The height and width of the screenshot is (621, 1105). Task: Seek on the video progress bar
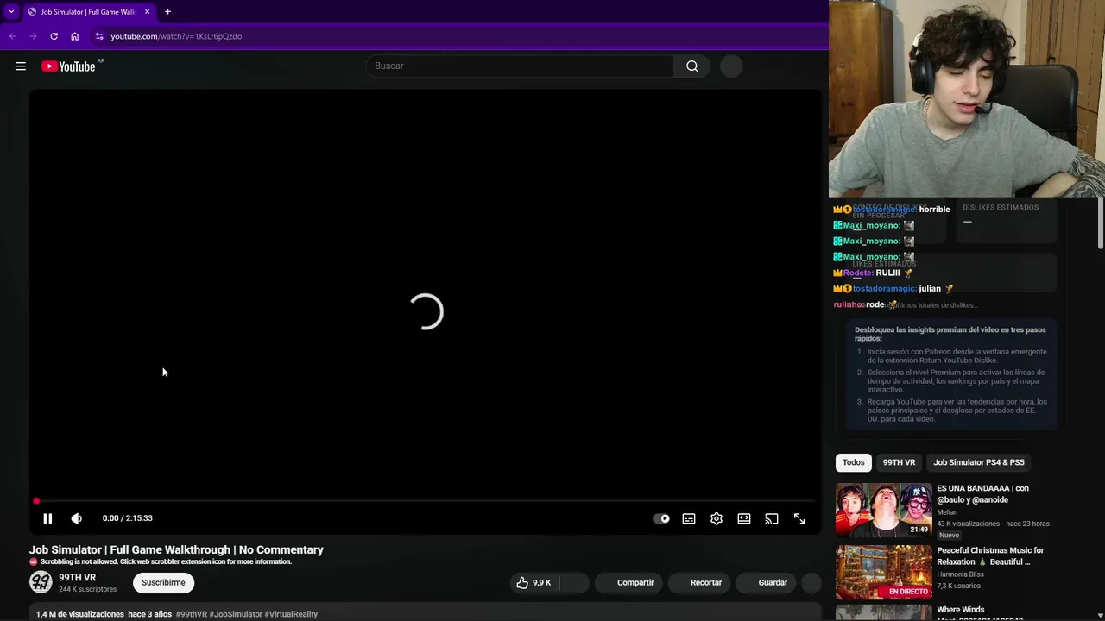coord(426,500)
